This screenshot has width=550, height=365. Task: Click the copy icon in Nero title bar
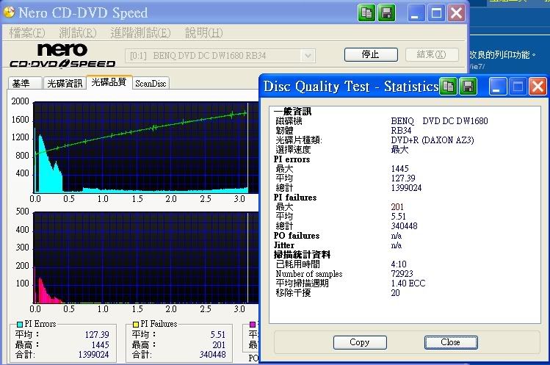[366, 13]
